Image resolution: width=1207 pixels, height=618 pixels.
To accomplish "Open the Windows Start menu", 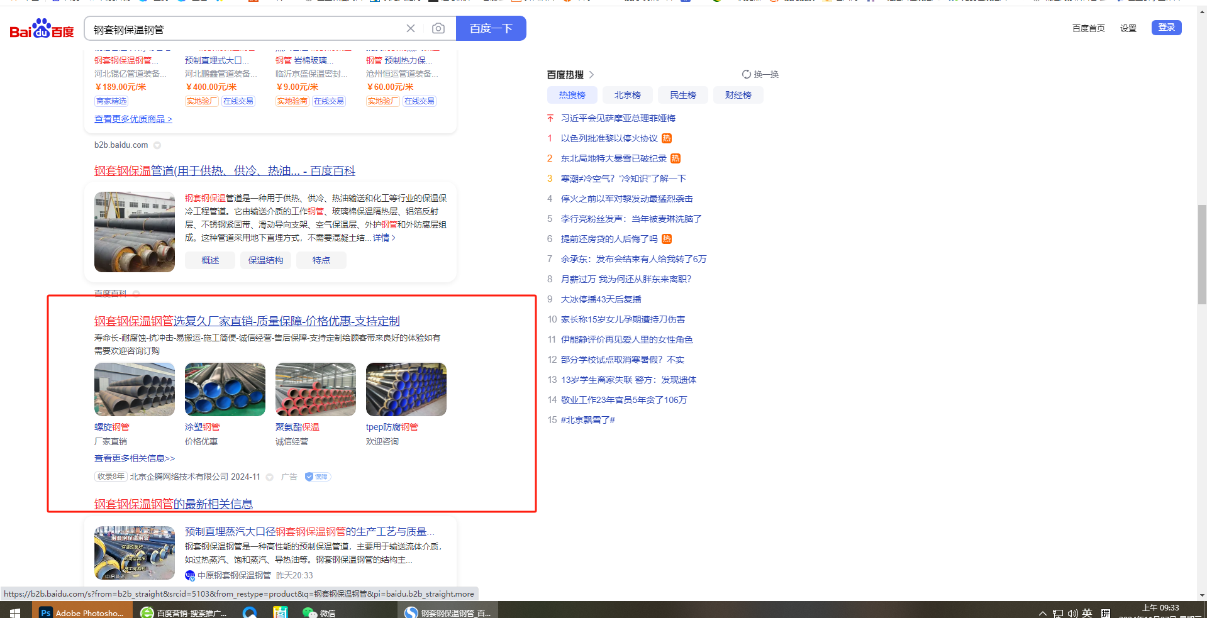I will point(15,612).
